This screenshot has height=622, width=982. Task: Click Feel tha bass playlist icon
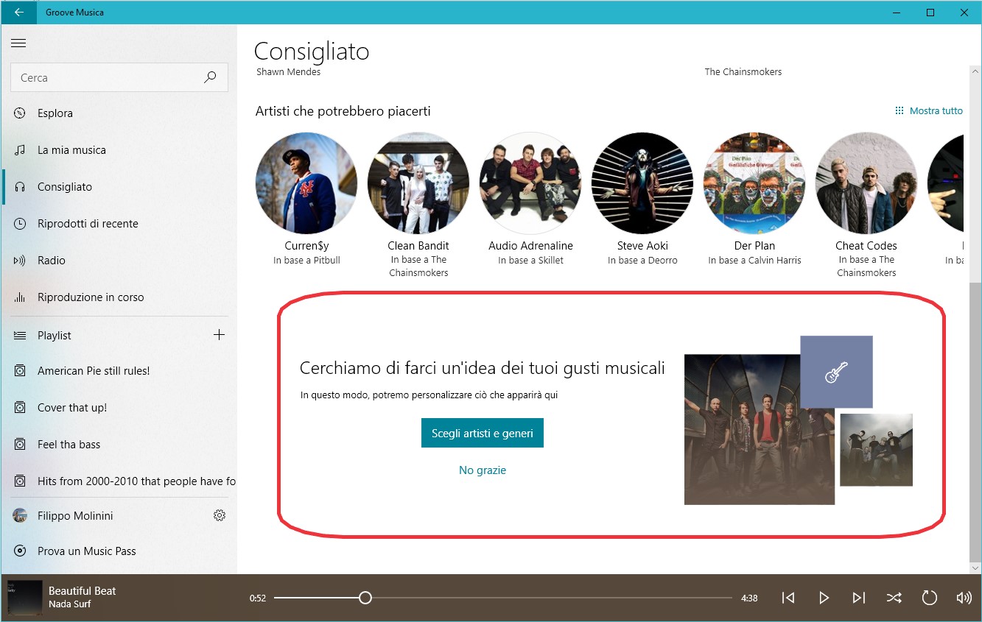click(x=20, y=445)
